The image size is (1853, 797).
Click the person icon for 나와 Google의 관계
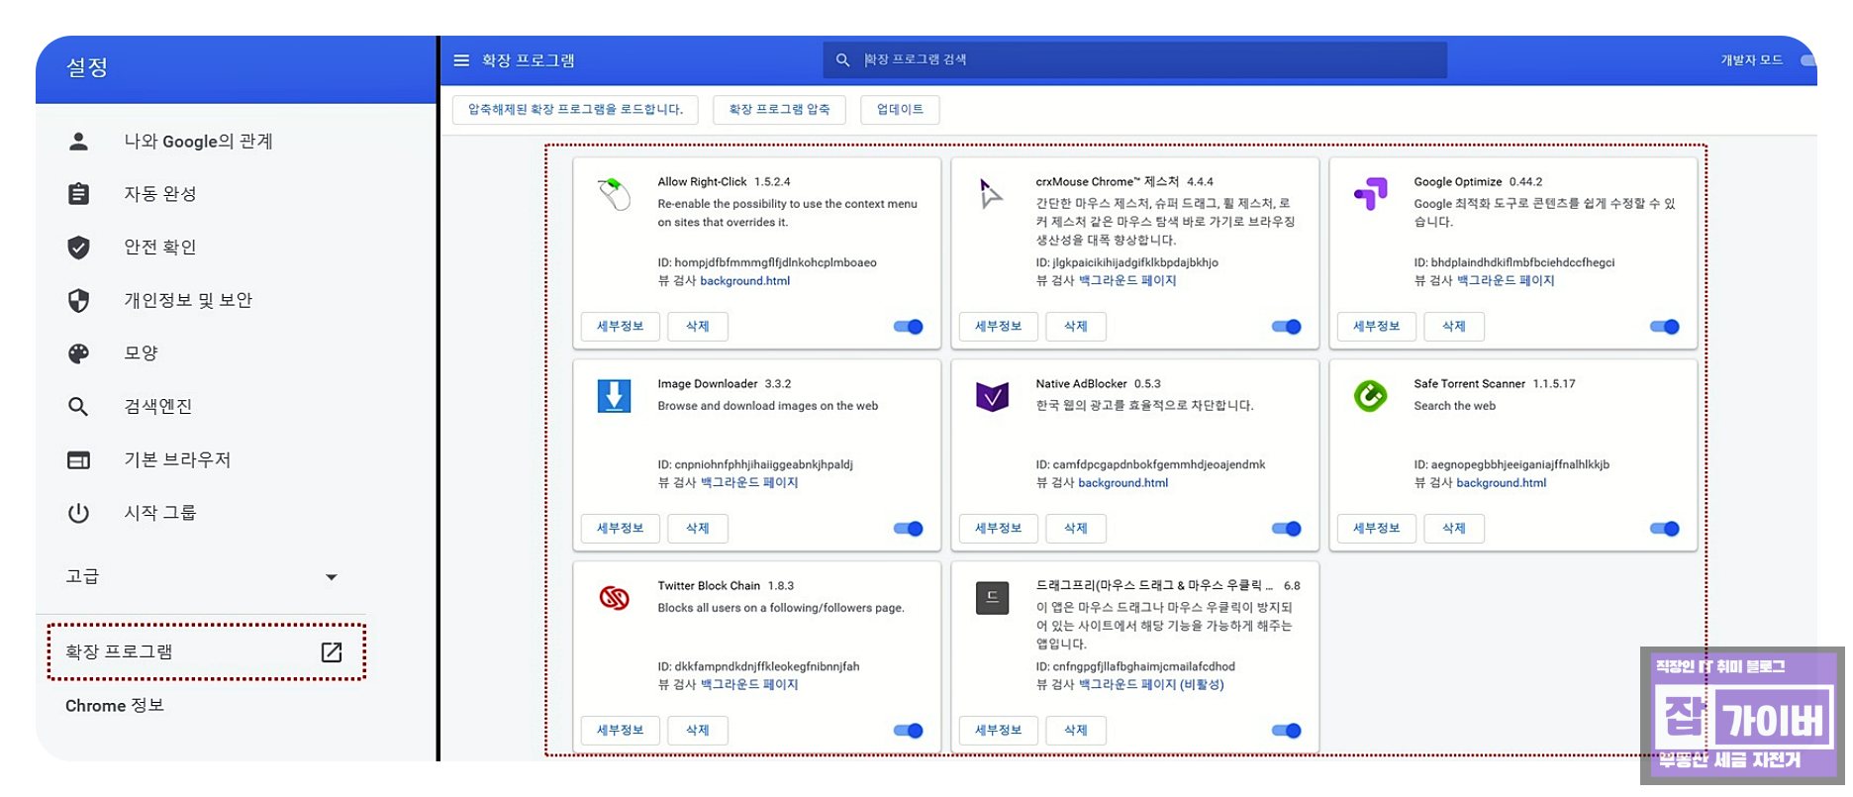(78, 142)
